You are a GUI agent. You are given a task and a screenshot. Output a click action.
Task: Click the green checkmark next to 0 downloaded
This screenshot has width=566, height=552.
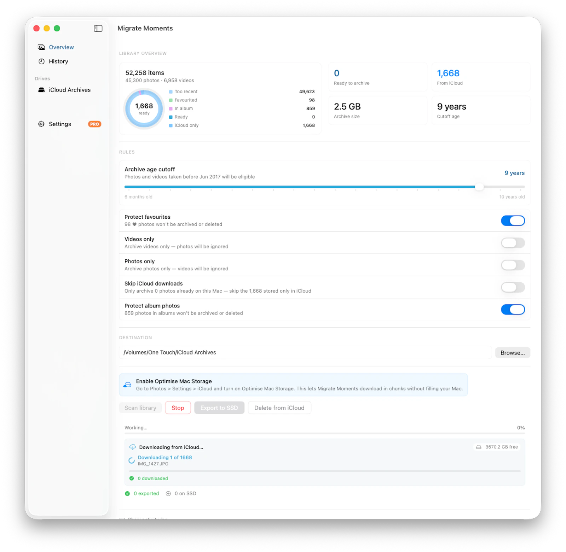pos(132,478)
